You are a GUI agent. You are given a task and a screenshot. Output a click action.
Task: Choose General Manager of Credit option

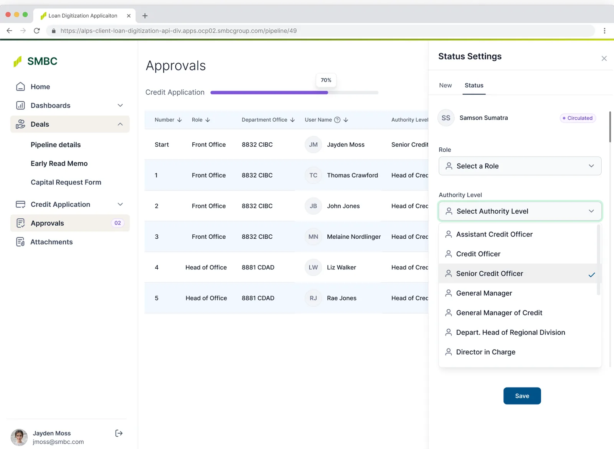(x=518, y=313)
